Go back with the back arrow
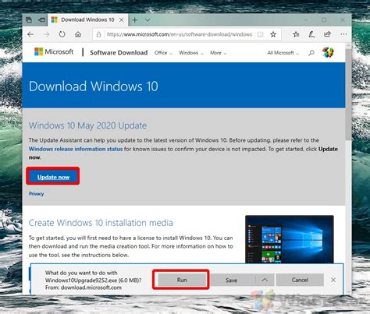This screenshot has width=370, height=314. pos(30,34)
